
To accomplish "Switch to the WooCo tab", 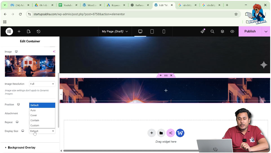I will [x=92, y=5].
